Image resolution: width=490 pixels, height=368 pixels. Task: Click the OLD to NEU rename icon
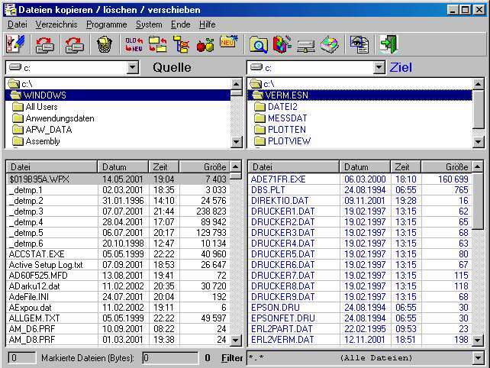tap(134, 45)
